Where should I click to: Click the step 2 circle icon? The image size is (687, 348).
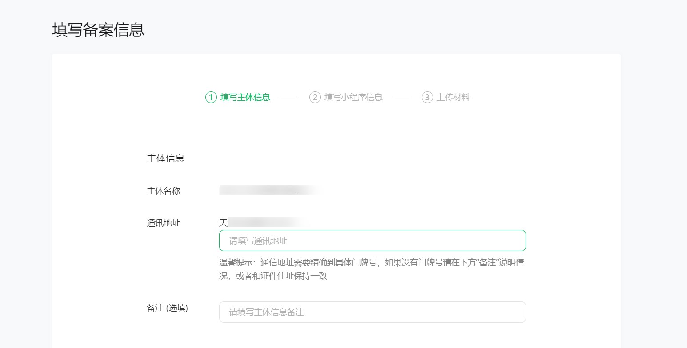pos(316,97)
